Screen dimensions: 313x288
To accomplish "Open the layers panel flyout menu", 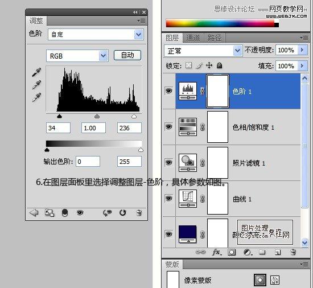I will (304, 38).
